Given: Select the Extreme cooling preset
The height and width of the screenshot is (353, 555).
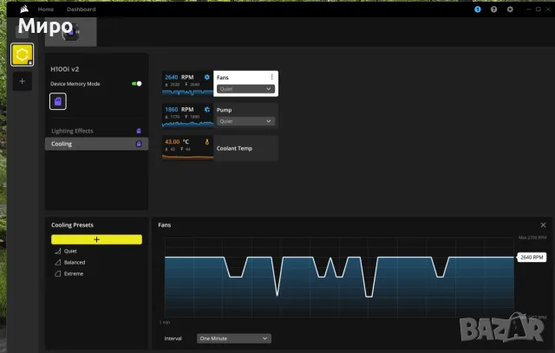Looking at the screenshot, I should coord(74,273).
